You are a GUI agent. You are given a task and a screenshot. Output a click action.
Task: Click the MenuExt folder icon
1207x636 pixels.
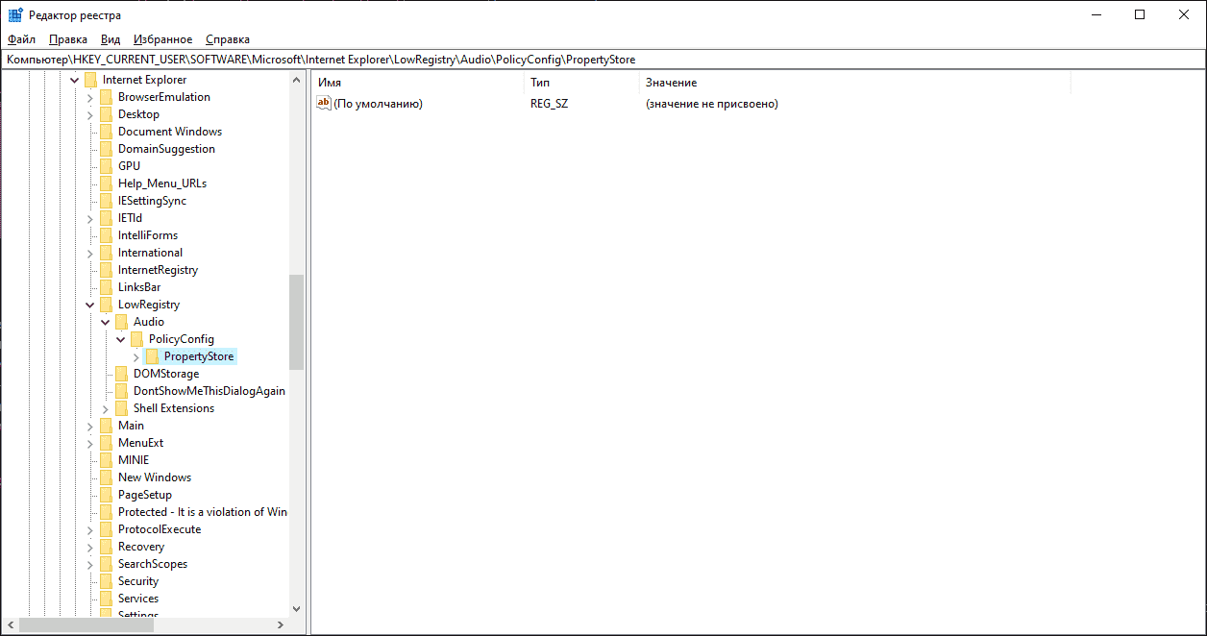[106, 443]
